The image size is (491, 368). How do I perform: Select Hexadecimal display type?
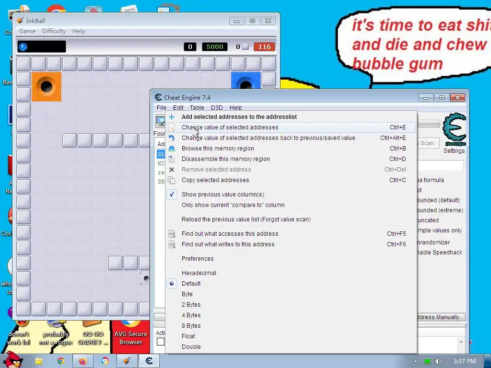(x=199, y=273)
